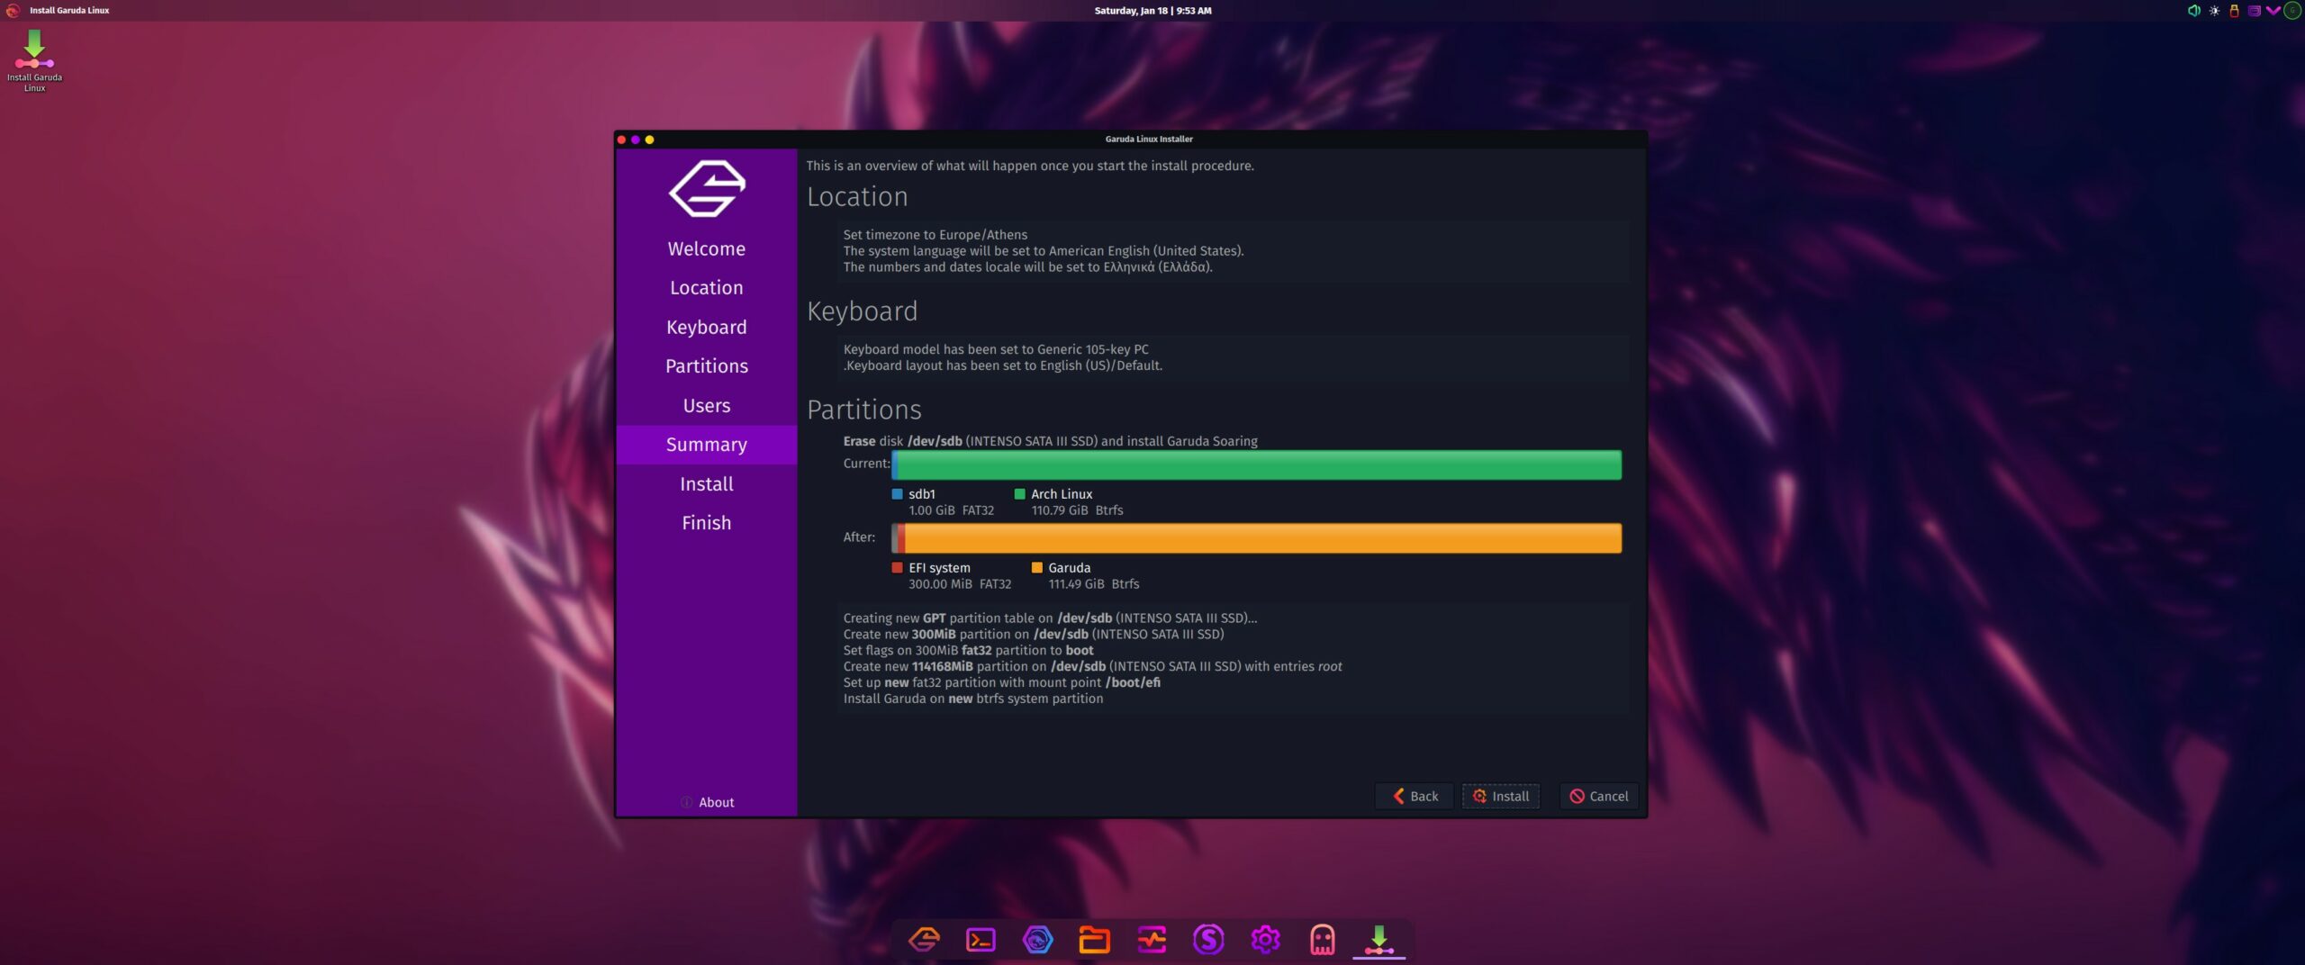Click the Garuda logo in top panel
The height and width of the screenshot is (965, 2305).
point(13,11)
